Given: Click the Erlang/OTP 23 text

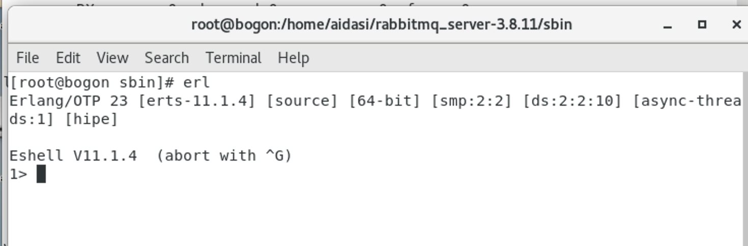Looking at the screenshot, I should [x=69, y=101].
